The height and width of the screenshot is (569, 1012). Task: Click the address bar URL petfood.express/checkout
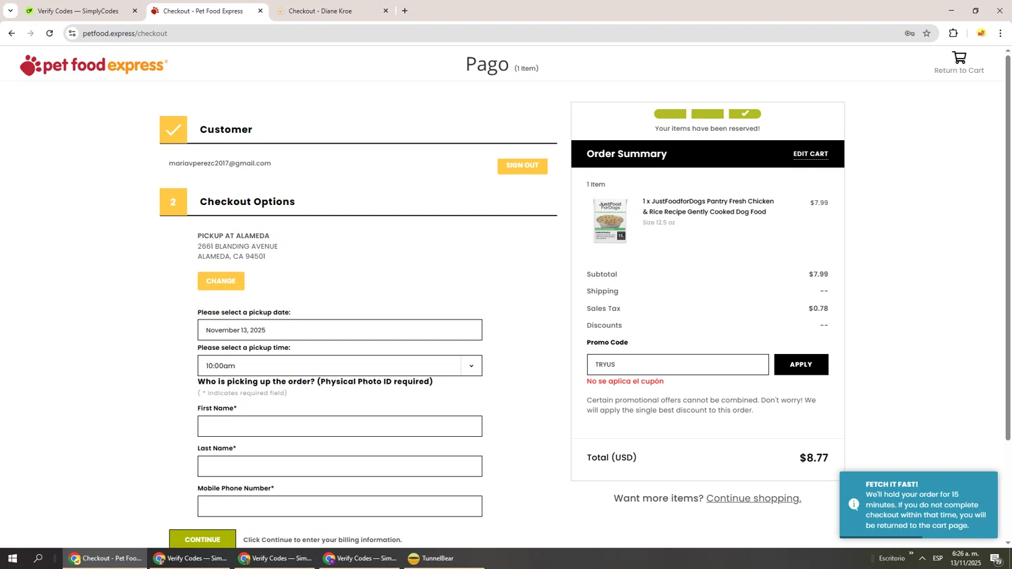(125, 33)
